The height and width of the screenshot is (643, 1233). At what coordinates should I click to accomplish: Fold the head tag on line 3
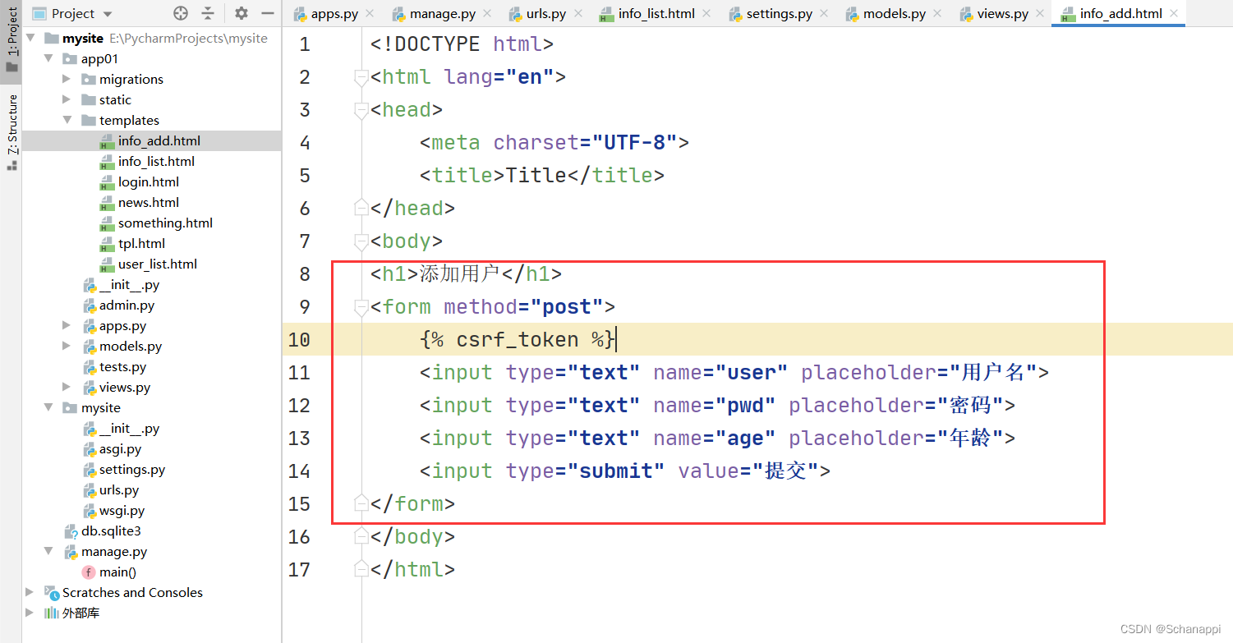[361, 110]
